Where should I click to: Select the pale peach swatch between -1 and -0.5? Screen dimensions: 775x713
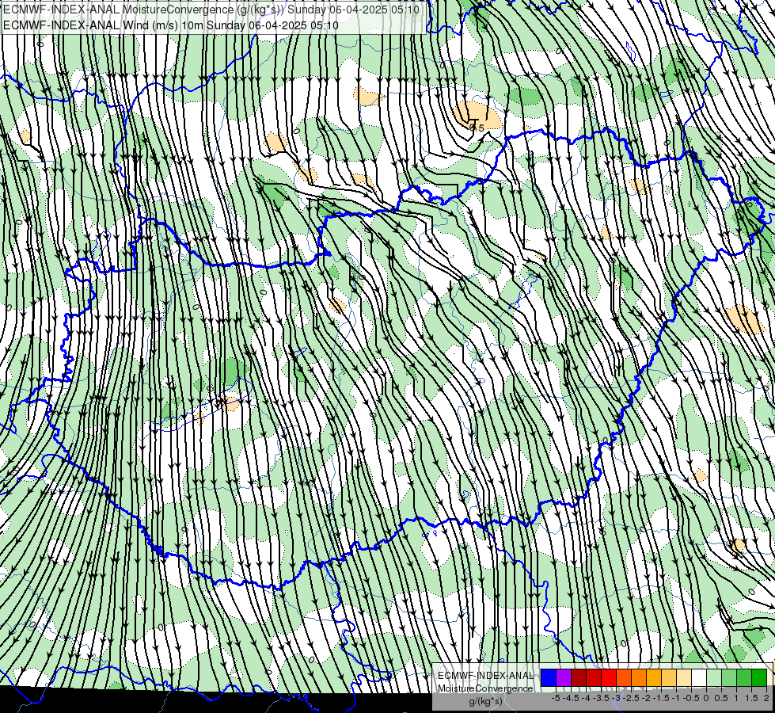684,677
